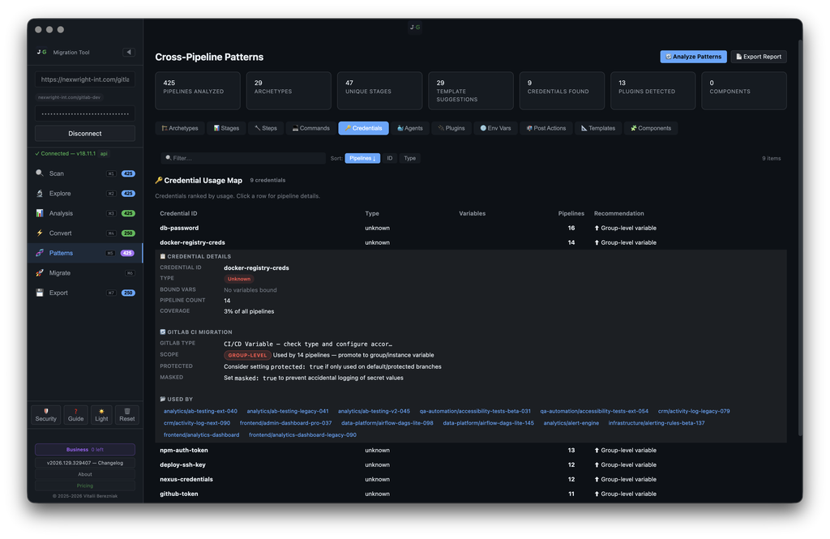Image resolution: width=830 pixels, height=539 pixels.
Task: Switch to the Commands tab
Action: (311, 128)
